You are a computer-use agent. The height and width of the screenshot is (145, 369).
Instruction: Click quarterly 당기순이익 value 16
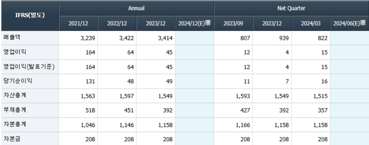point(324,81)
